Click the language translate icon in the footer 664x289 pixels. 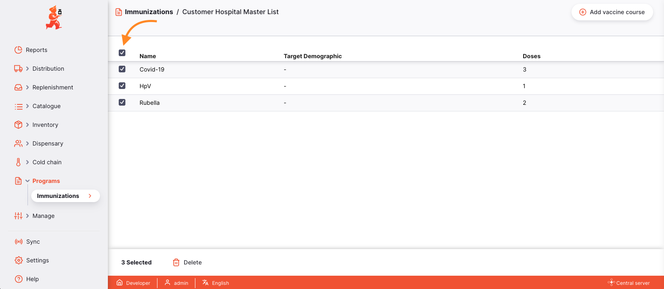click(205, 283)
